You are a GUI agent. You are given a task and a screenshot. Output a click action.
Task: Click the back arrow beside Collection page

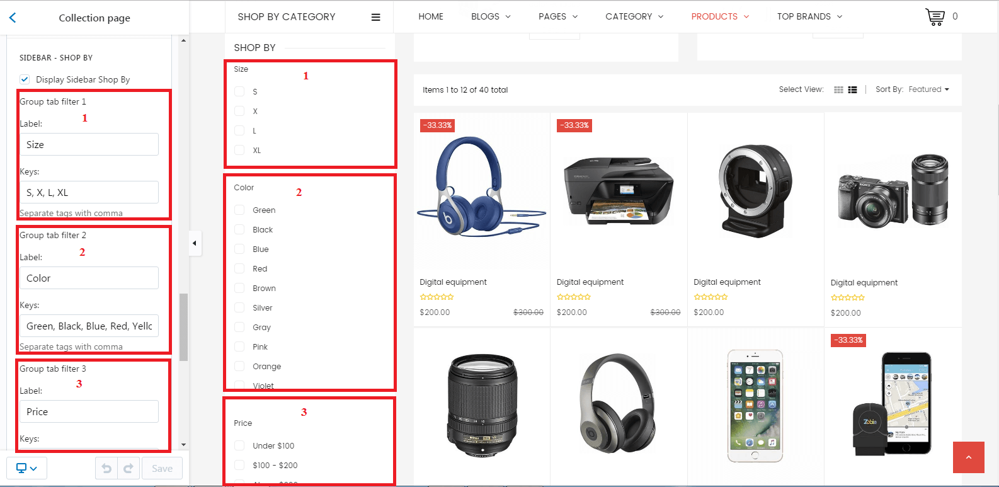pos(13,18)
